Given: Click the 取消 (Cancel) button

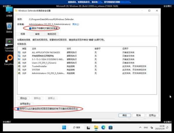Looking at the screenshot, I should (138, 115).
